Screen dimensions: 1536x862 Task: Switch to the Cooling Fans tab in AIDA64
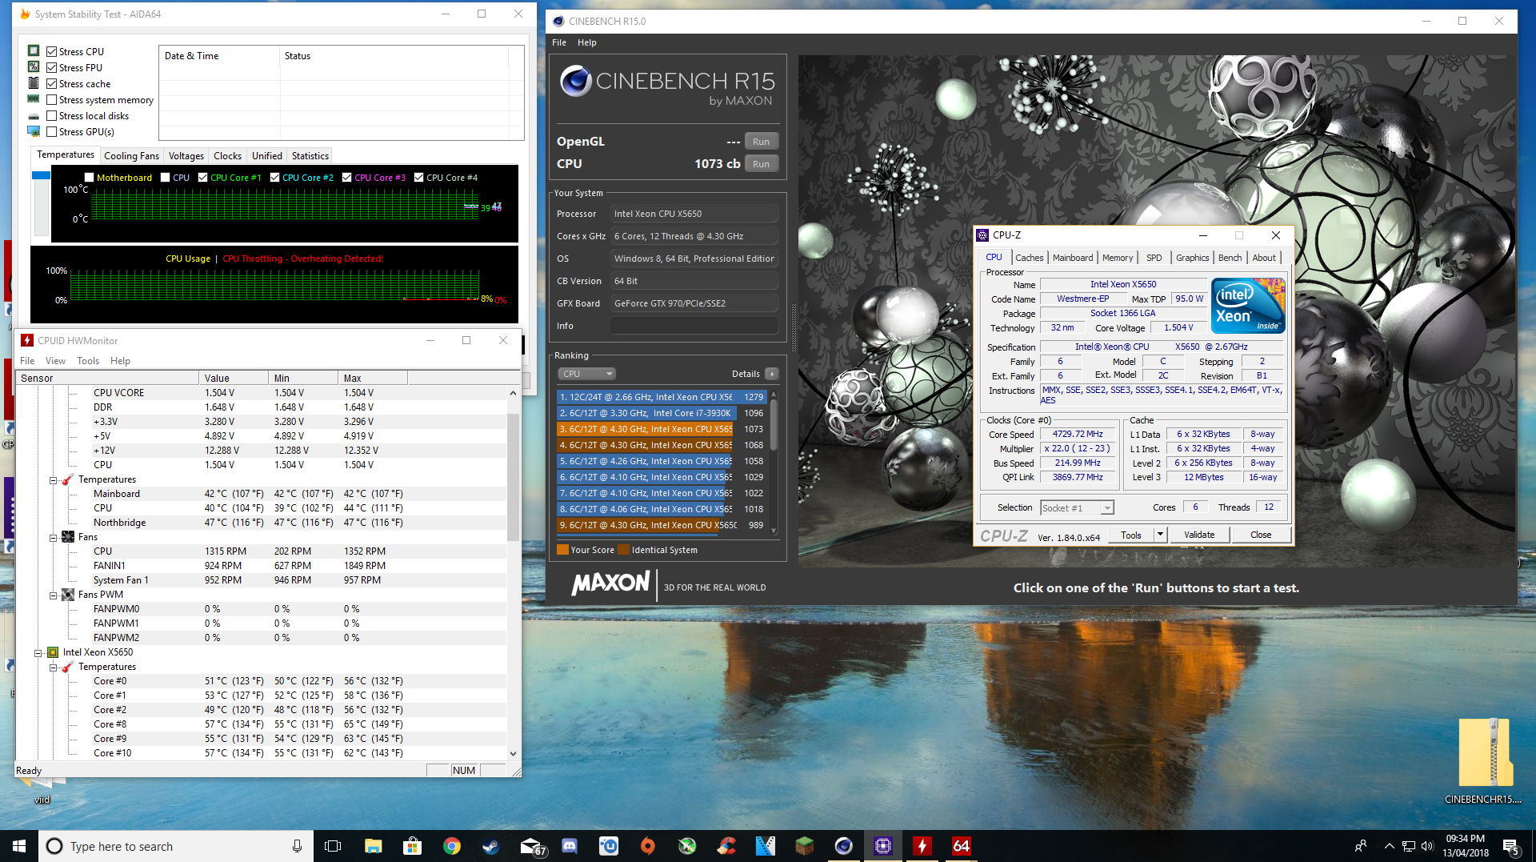pos(131,156)
